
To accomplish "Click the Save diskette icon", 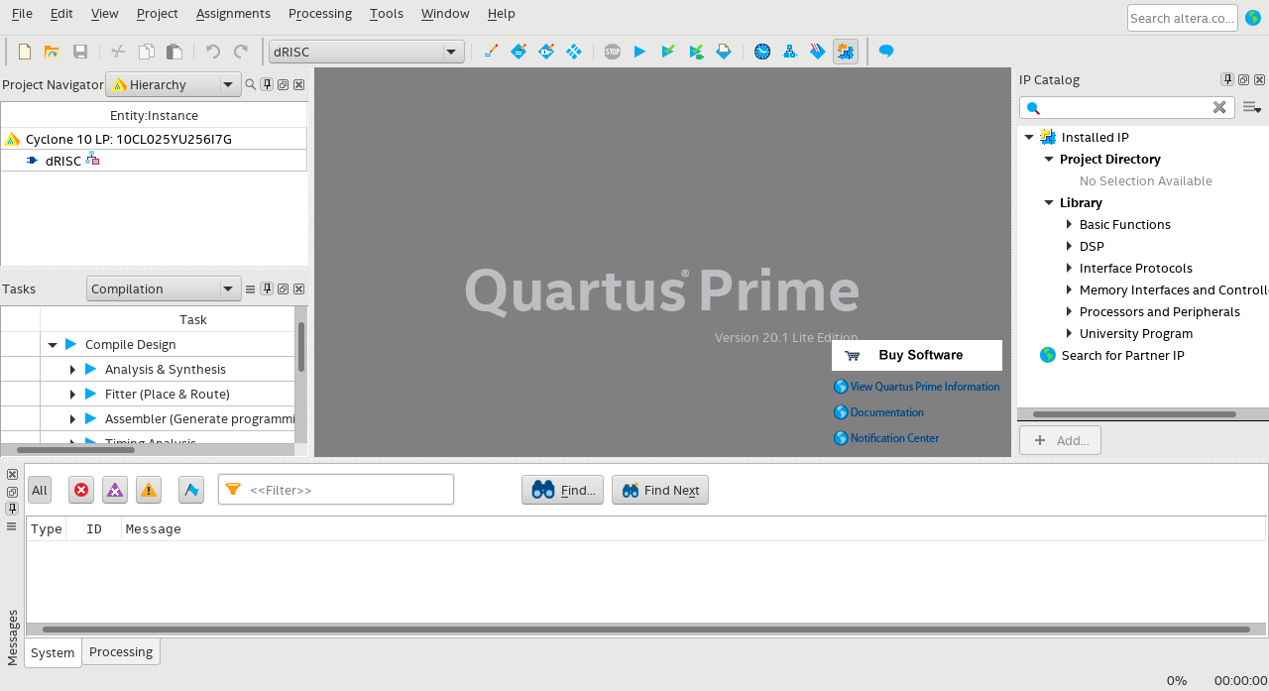I will coord(80,52).
